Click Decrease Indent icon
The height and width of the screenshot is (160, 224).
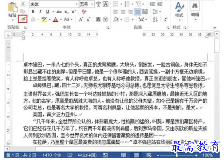click(152, 4)
